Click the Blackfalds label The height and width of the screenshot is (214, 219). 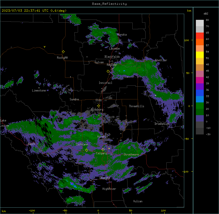[112, 57]
